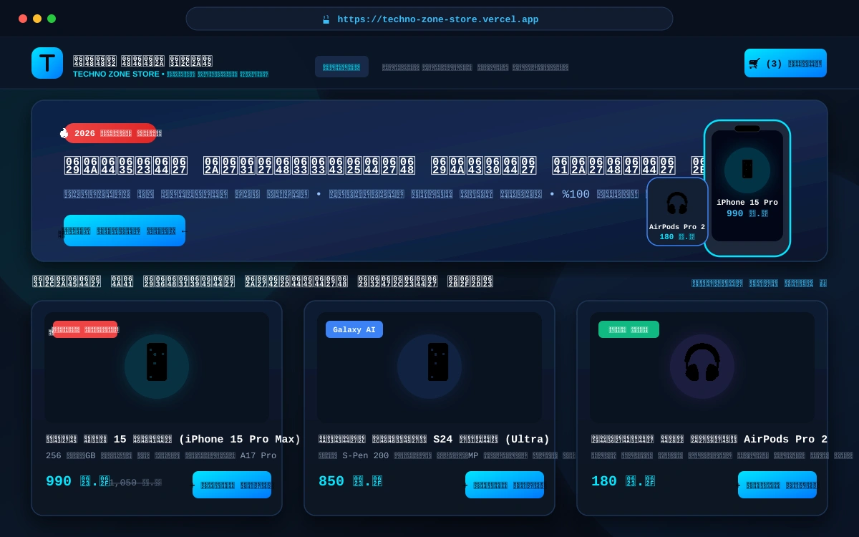Click the A17 Pro description line
The height and width of the screenshot is (537, 859).
(x=161, y=456)
